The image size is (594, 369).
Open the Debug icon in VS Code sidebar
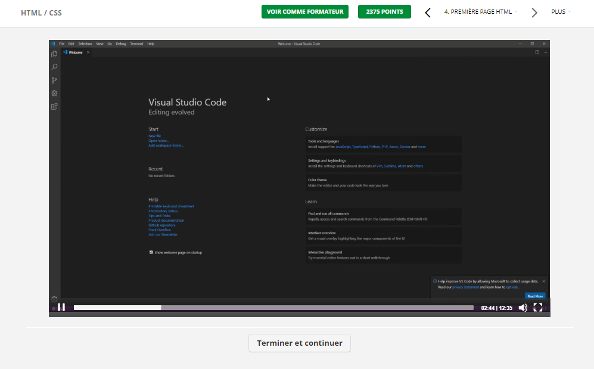(54, 93)
